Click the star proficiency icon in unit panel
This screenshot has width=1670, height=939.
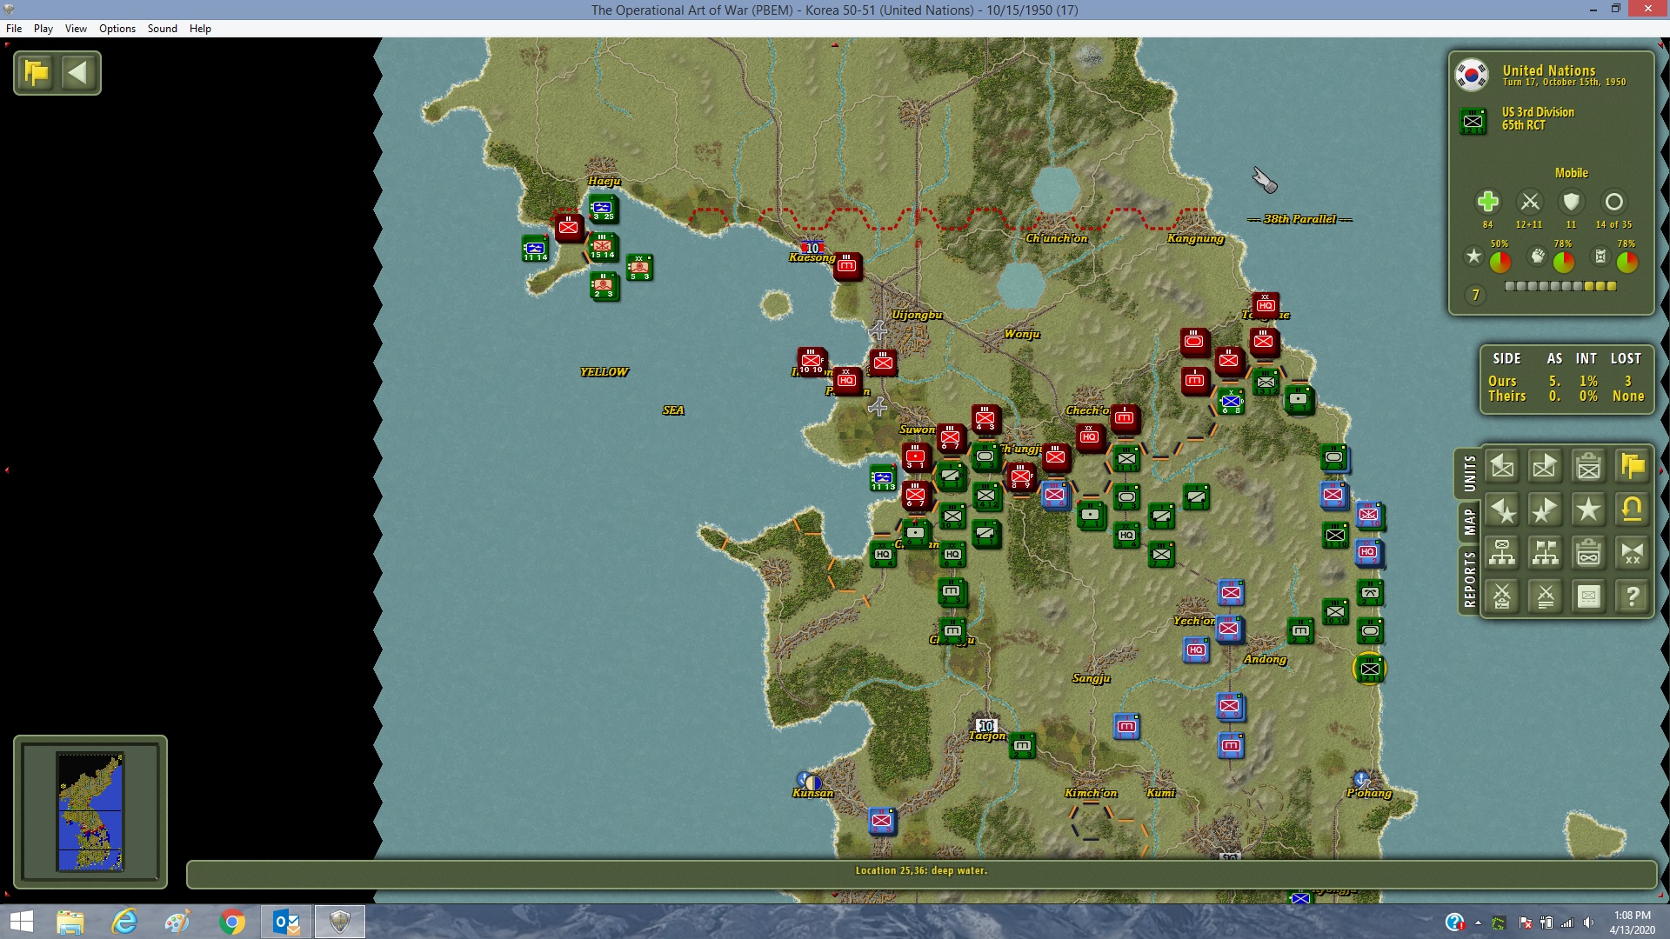(x=1473, y=256)
